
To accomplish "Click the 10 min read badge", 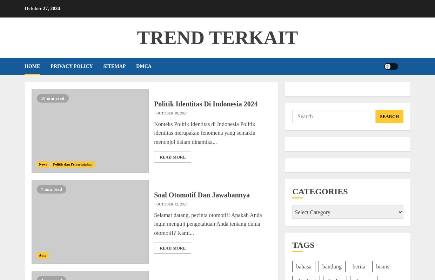I will point(53,98).
